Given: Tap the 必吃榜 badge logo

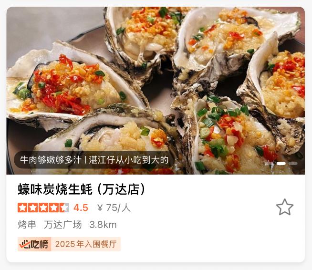Looking at the screenshot, I should pyautogui.click(x=34, y=244).
